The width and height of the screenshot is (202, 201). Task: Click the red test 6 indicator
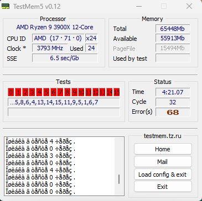53,92
